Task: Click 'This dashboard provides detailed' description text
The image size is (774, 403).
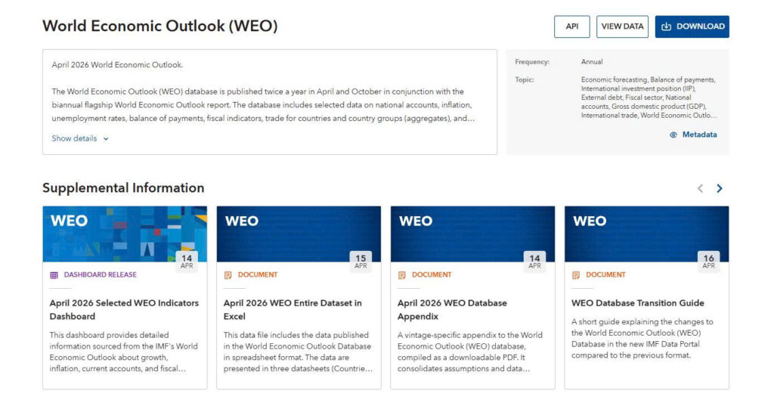Action: point(123,352)
